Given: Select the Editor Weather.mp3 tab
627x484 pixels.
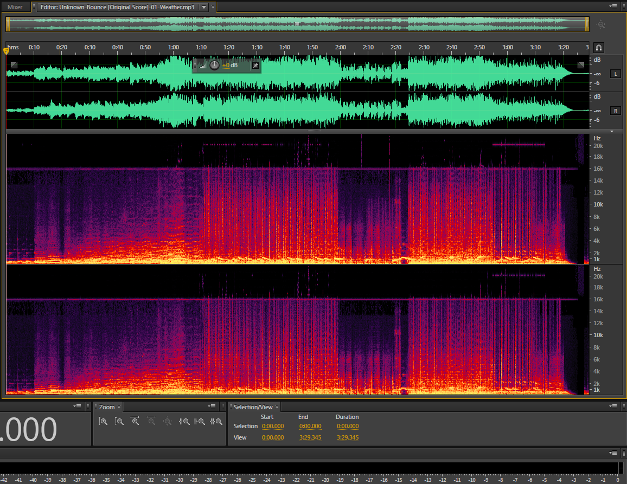Looking at the screenshot, I should (117, 7).
